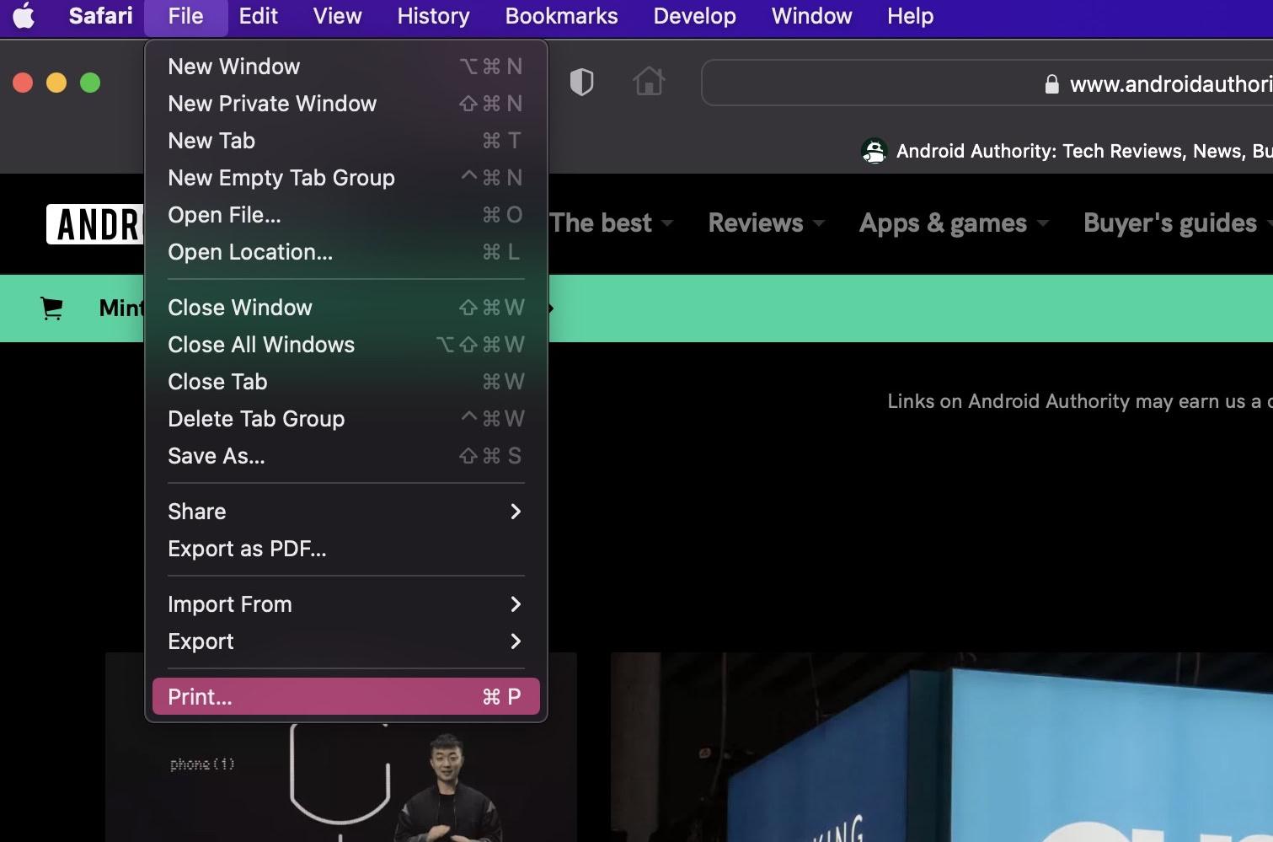1273x842 pixels.
Task: Choose Open Location...
Action: tap(345, 252)
